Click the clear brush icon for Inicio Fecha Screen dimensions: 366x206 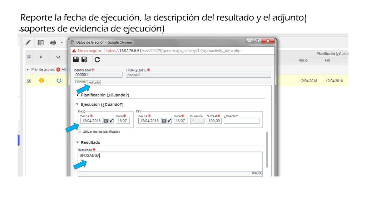[111, 121]
